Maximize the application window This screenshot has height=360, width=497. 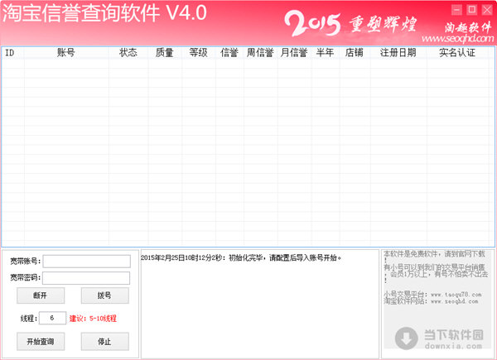tap(470, 9)
